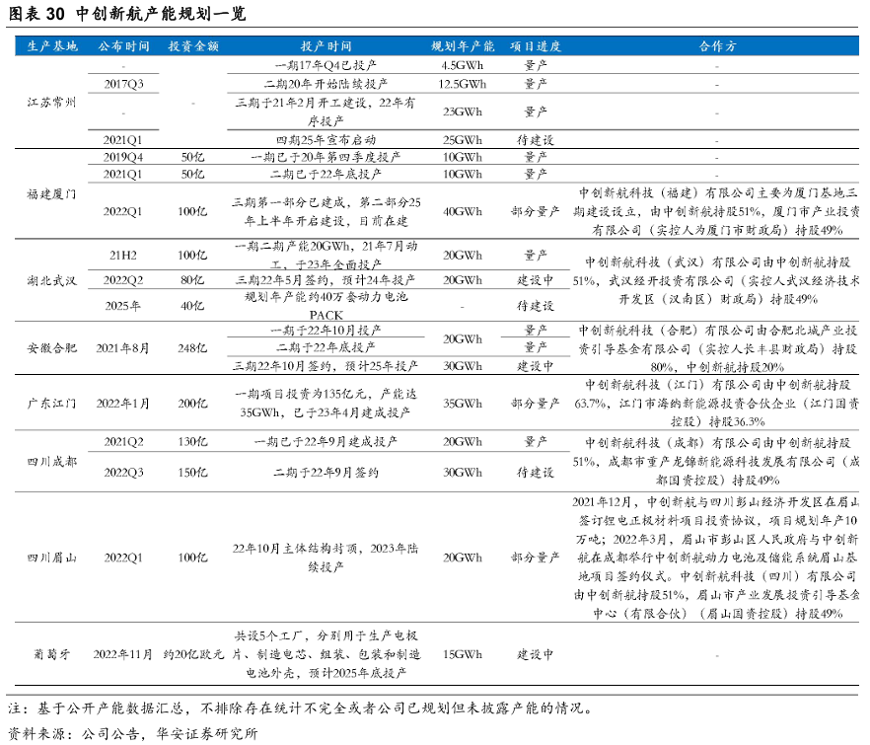Click the '12.5GWh' capacity cell
The width and height of the screenshot is (870, 745).
pos(463,85)
